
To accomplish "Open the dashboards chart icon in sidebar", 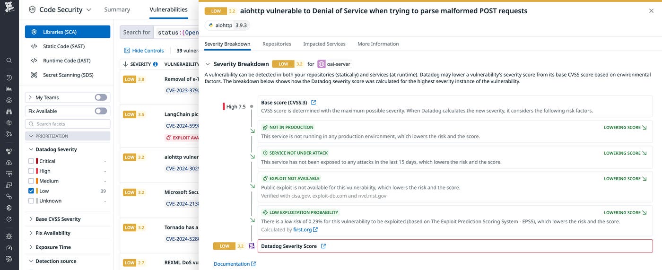I will [9, 89].
